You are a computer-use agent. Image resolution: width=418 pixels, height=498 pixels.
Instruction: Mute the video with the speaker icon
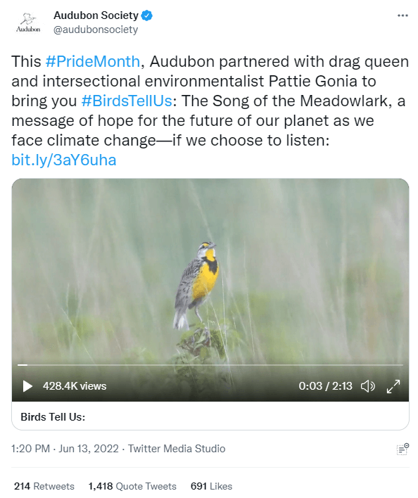(x=368, y=386)
